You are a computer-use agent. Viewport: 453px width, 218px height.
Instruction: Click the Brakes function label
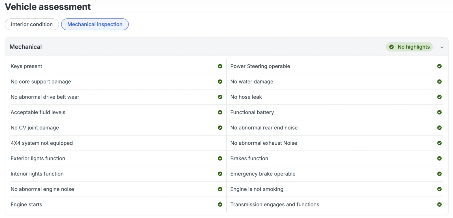[x=249, y=159]
